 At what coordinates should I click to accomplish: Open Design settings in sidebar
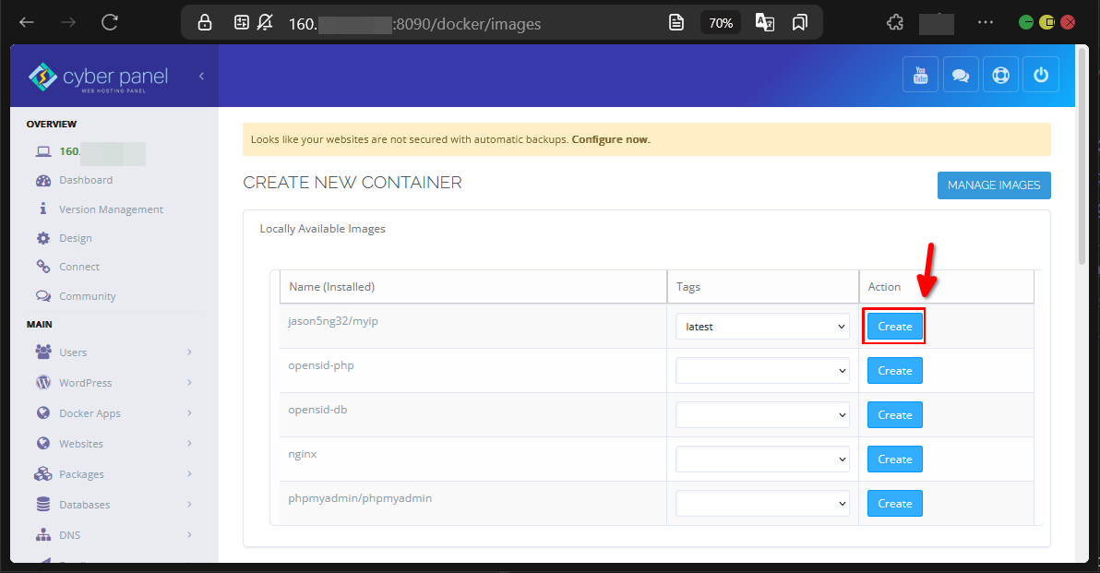[75, 238]
